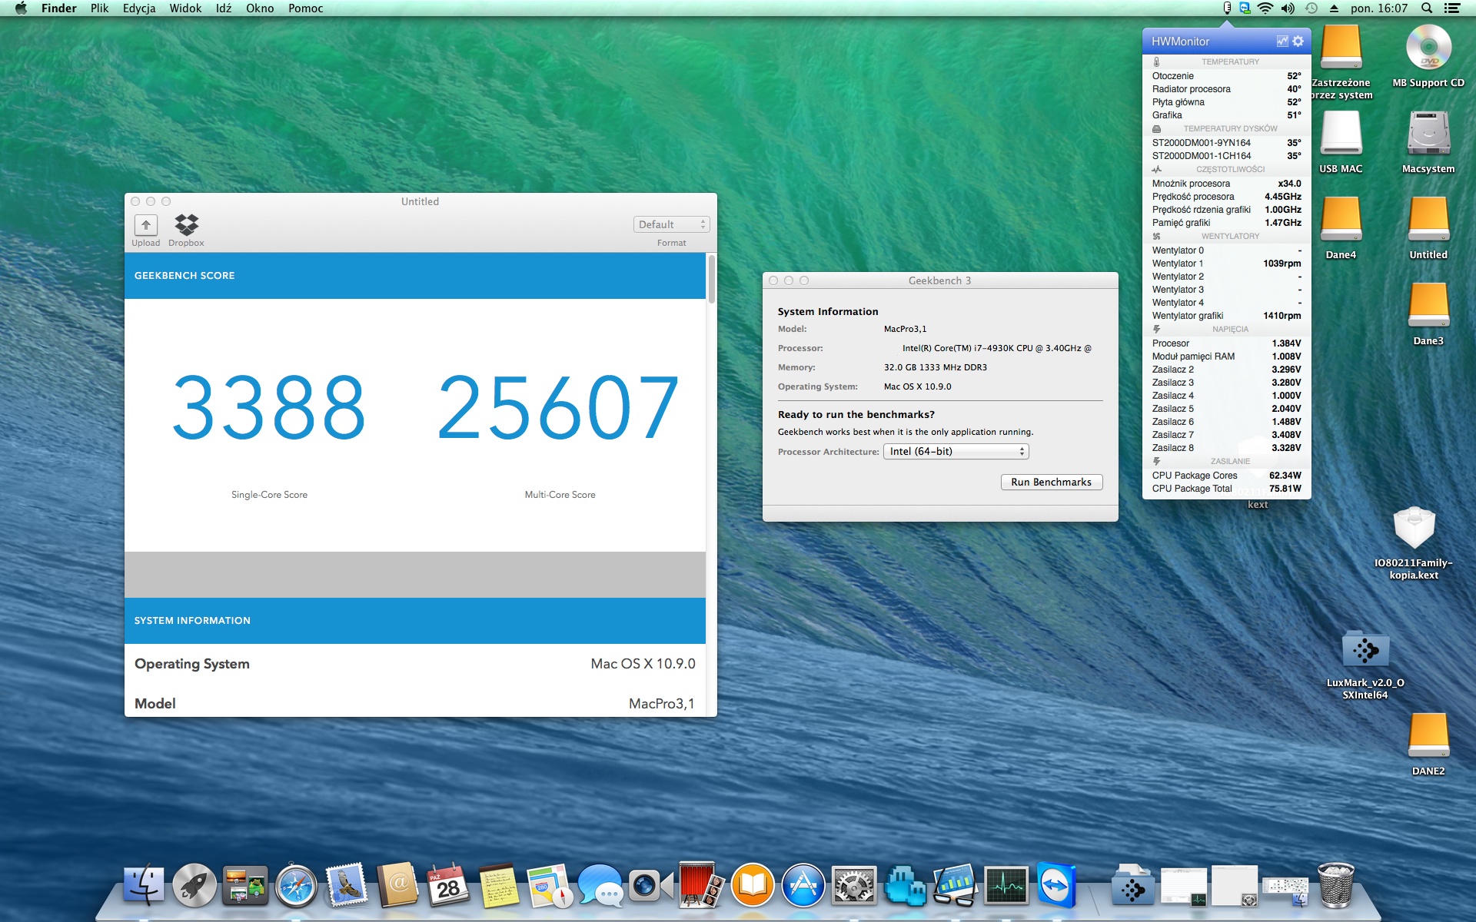
Task: Open the Okno menu
Action: click(260, 8)
